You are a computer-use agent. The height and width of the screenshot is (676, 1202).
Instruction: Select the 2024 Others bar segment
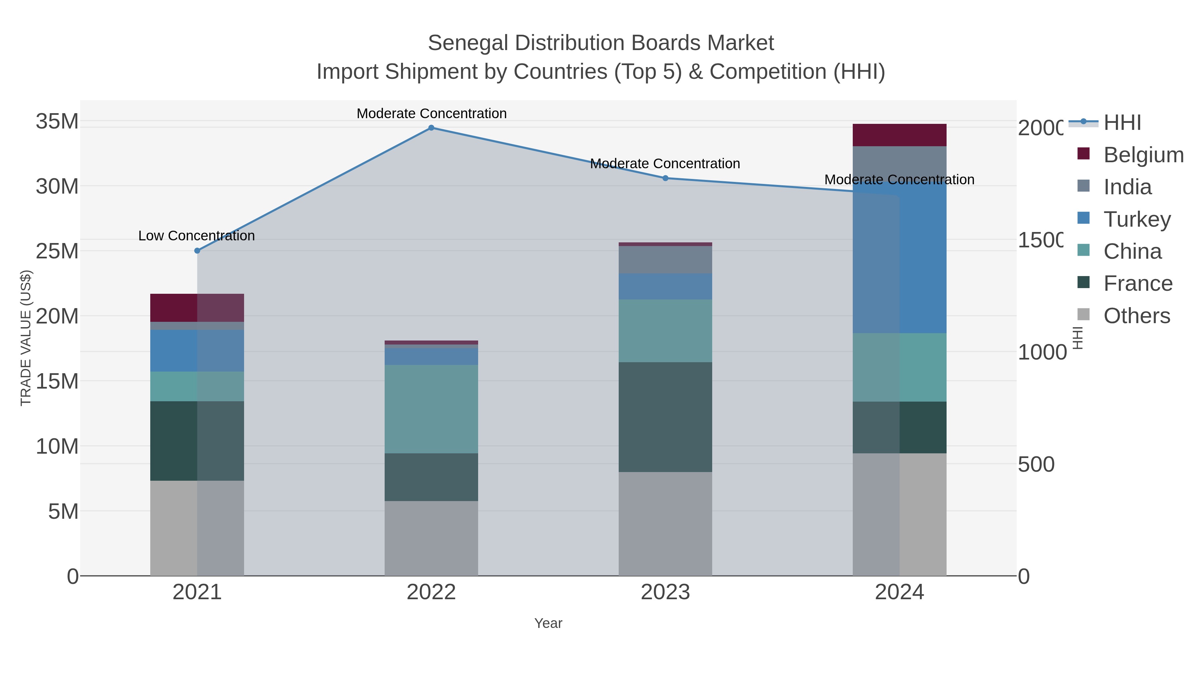(899, 514)
